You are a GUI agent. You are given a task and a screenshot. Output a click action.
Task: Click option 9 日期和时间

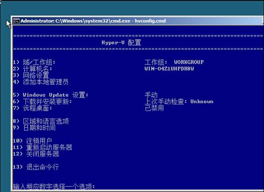pyautogui.click(x=34, y=128)
